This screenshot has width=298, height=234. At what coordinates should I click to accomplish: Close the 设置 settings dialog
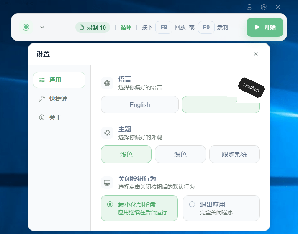pos(256,54)
